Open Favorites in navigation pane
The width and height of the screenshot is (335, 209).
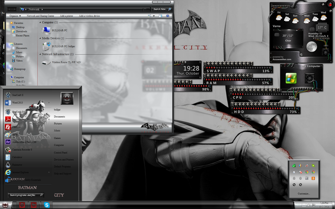pos(18,23)
